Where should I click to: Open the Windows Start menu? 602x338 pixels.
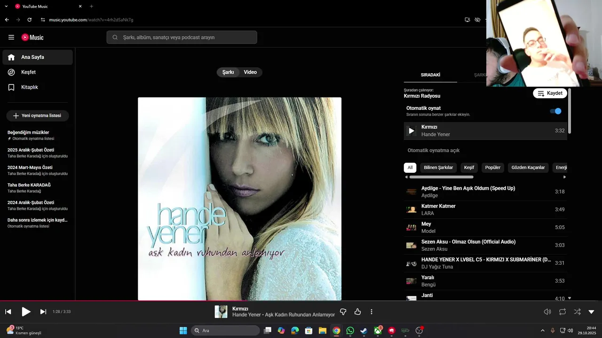pos(183,330)
